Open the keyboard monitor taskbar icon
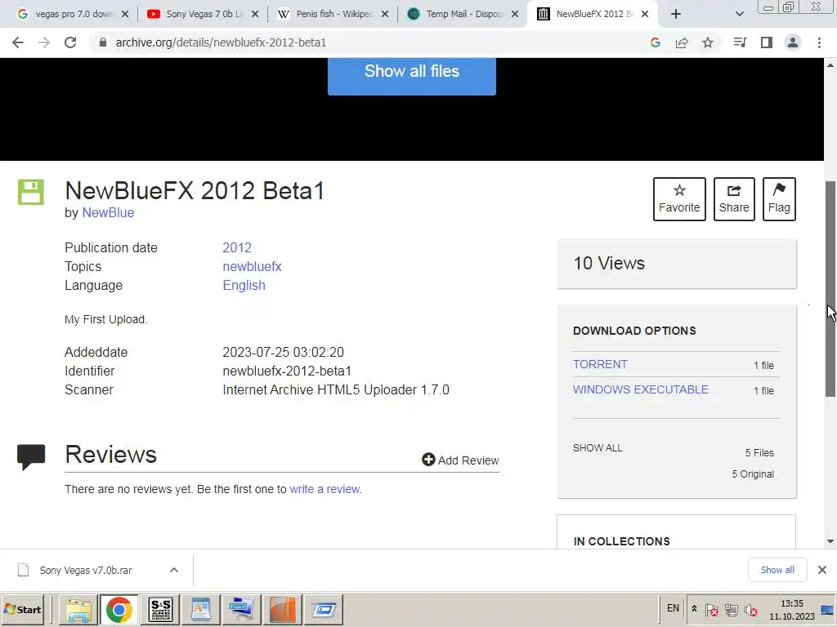The image size is (837, 627). pyautogui.click(x=241, y=610)
